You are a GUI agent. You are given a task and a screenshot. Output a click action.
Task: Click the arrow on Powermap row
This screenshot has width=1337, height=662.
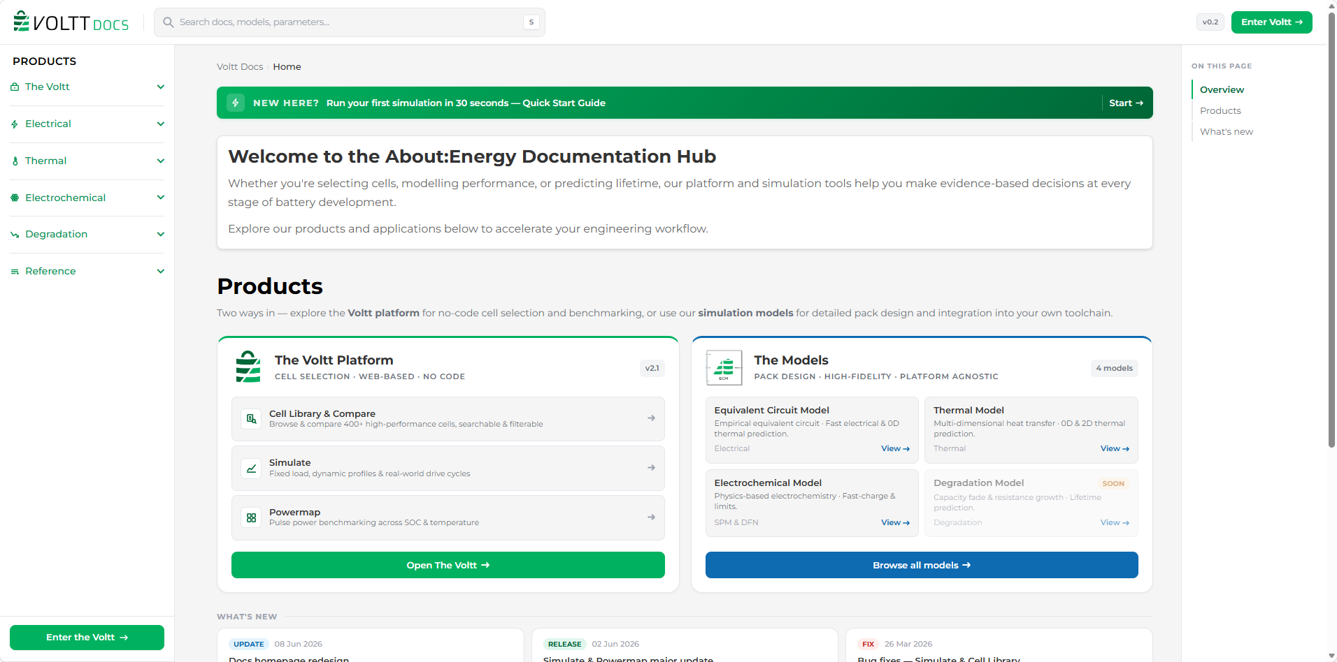coord(651,517)
